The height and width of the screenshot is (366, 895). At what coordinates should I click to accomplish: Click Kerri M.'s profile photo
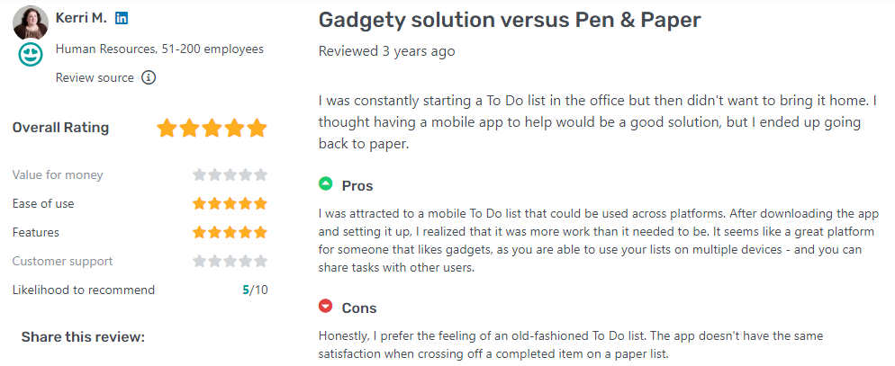pos(31,21)
